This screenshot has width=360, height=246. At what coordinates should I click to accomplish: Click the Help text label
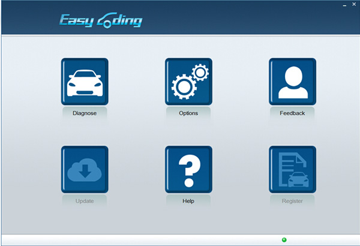[x=188, y=201]
